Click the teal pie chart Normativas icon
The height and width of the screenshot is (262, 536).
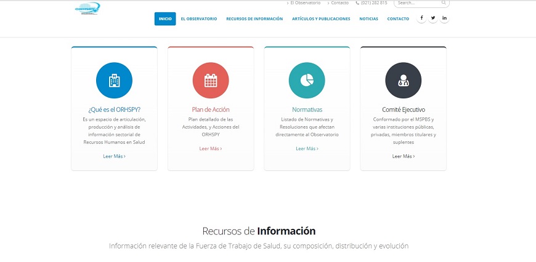(x=307, y=81)
